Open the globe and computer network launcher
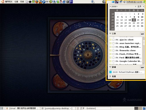146x110 pixels. (x=54, y=2)
